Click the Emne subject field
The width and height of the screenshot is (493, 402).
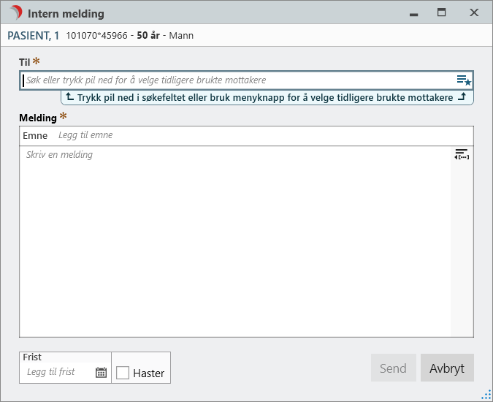(263, 135)
